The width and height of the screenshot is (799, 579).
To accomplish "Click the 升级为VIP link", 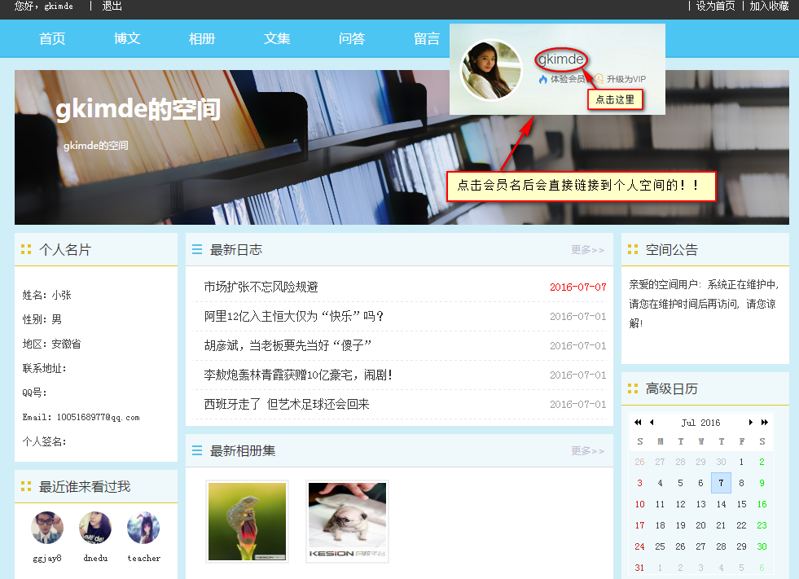I will pos(626,79).
